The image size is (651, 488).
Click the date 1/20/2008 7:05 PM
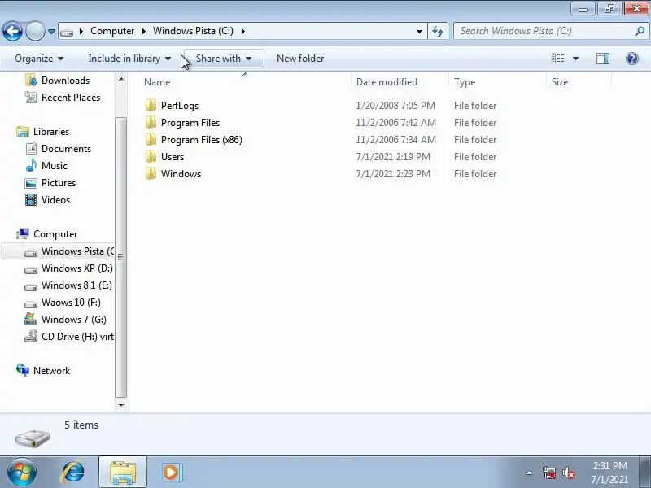coord(395,106)
